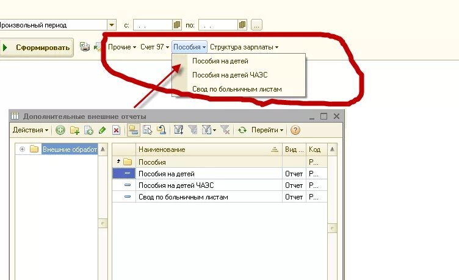Collapse the Пособия dropdown menu button
The height and width of the screenshot is (280, 459).
tap(189, 47)
